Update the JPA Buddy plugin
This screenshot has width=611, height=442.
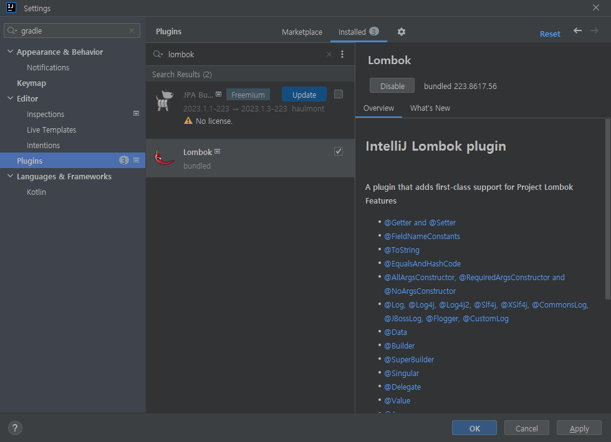tap(304, 95)
